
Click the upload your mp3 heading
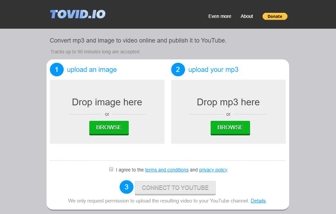click(213, 70)
